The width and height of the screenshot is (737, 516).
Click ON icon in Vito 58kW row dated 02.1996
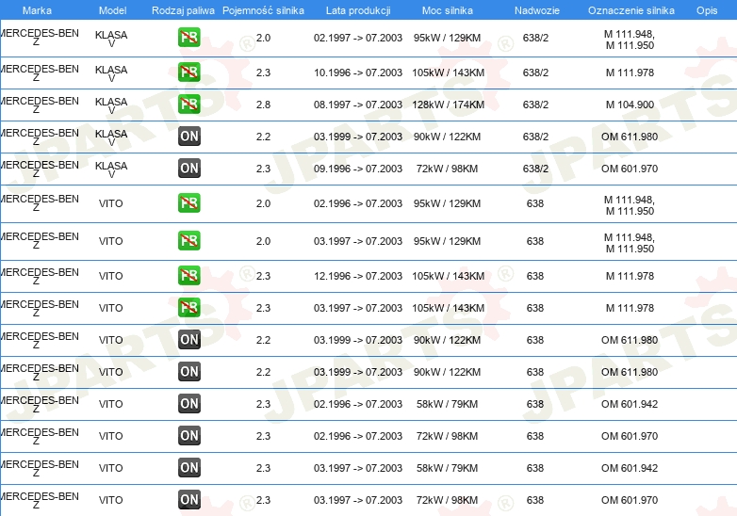pos(189,403)
